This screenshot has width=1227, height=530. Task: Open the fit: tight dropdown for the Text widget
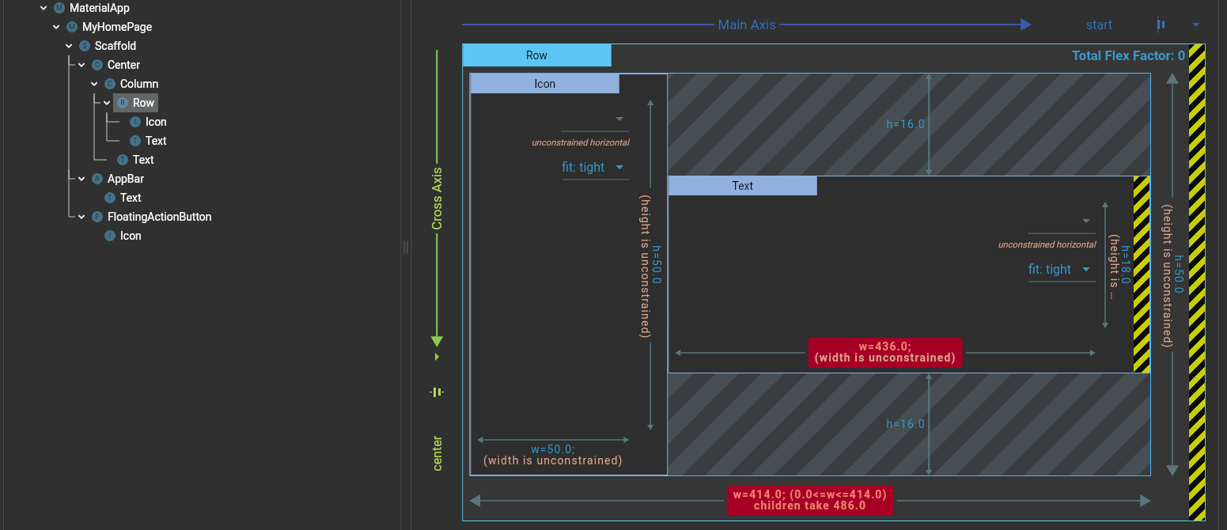coord(1061,269)
